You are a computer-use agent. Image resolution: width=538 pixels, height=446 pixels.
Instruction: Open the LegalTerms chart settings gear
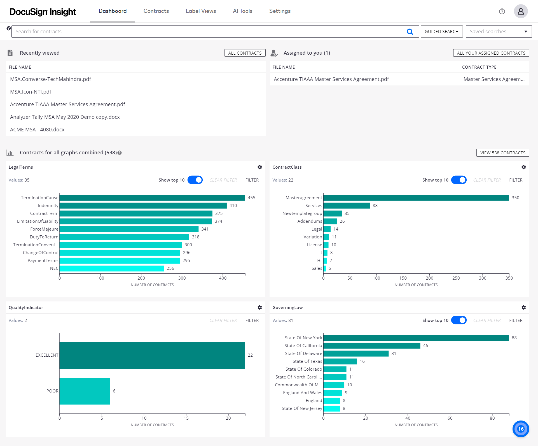[x=260, y=167]
